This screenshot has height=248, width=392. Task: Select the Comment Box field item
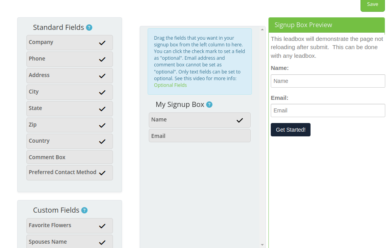click(x=70, y=157)
